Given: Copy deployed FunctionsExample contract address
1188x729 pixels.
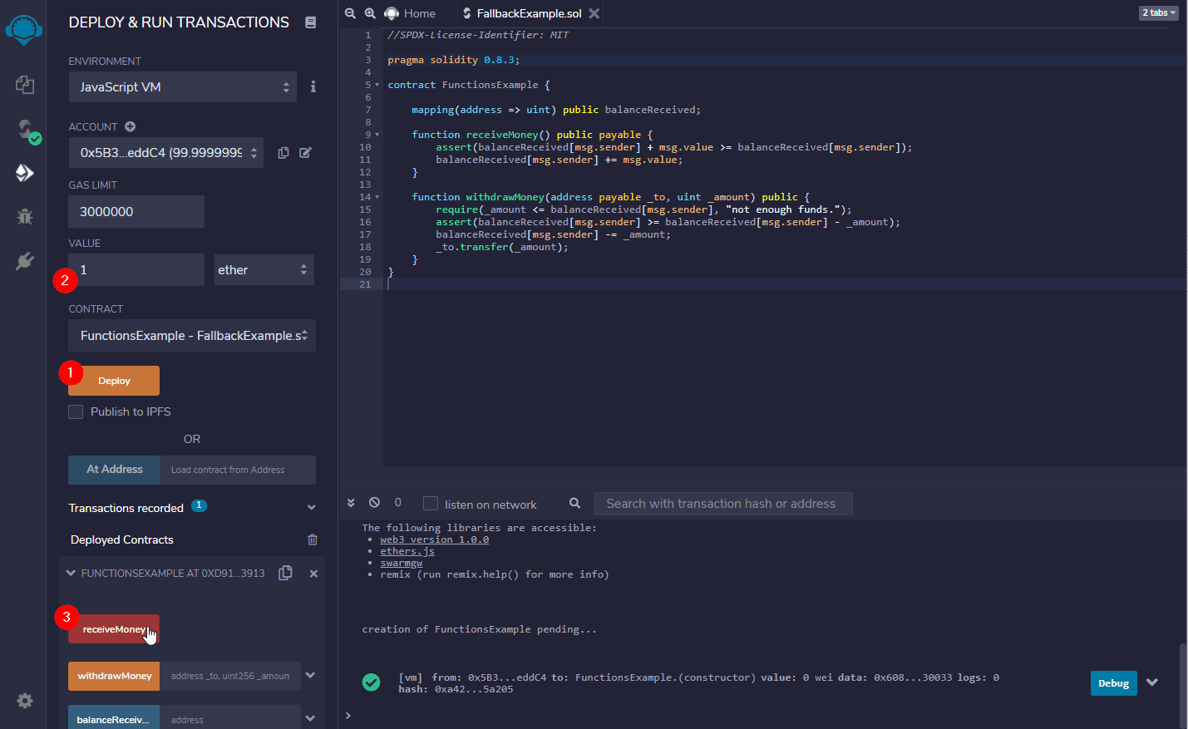Looking at the screenshot, I should coord(285,573).
